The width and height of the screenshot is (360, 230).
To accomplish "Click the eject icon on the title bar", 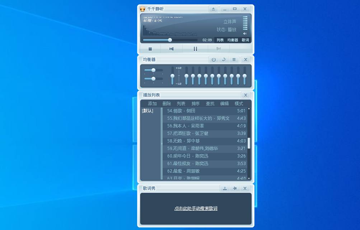I will [214, 9].
